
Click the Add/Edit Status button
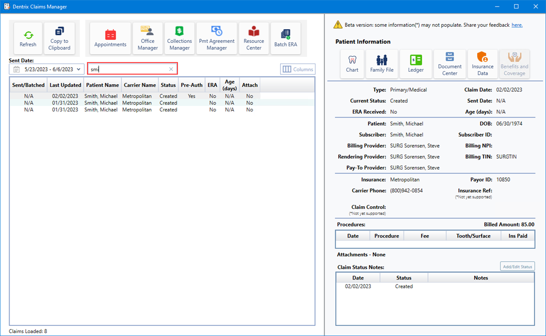(518, 266)
